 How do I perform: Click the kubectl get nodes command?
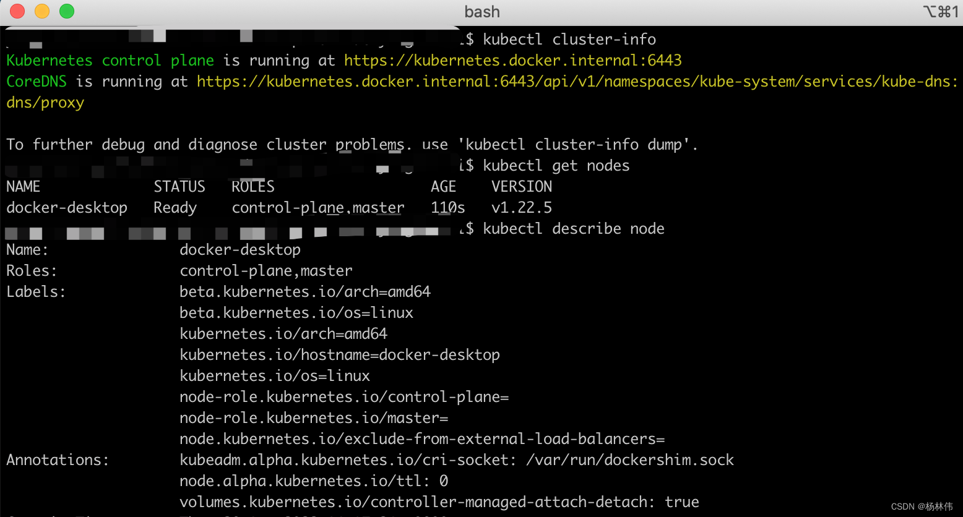pos(556,166)
